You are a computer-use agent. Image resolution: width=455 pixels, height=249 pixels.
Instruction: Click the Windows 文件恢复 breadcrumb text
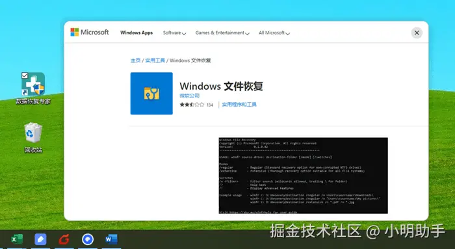pos(190,60)
